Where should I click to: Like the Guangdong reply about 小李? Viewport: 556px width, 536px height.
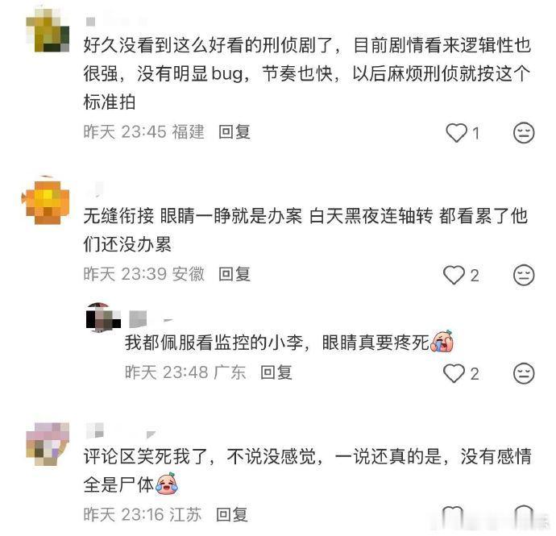coord(454,373)
